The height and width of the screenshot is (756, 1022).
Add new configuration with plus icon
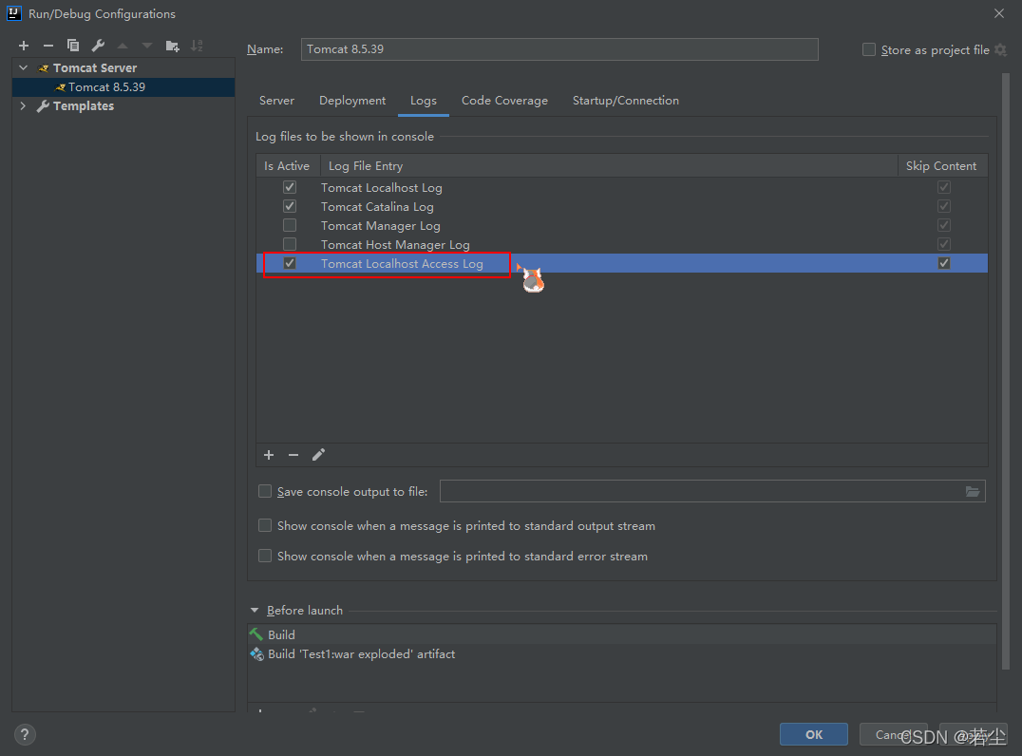pyautogui.click(x=24, y=46)
